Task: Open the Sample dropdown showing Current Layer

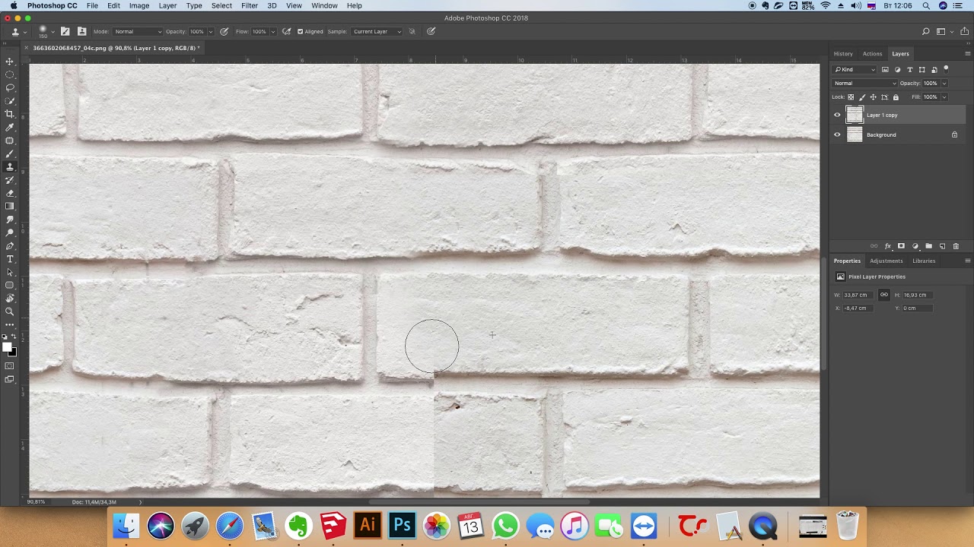Action: (x=376, y=31)
